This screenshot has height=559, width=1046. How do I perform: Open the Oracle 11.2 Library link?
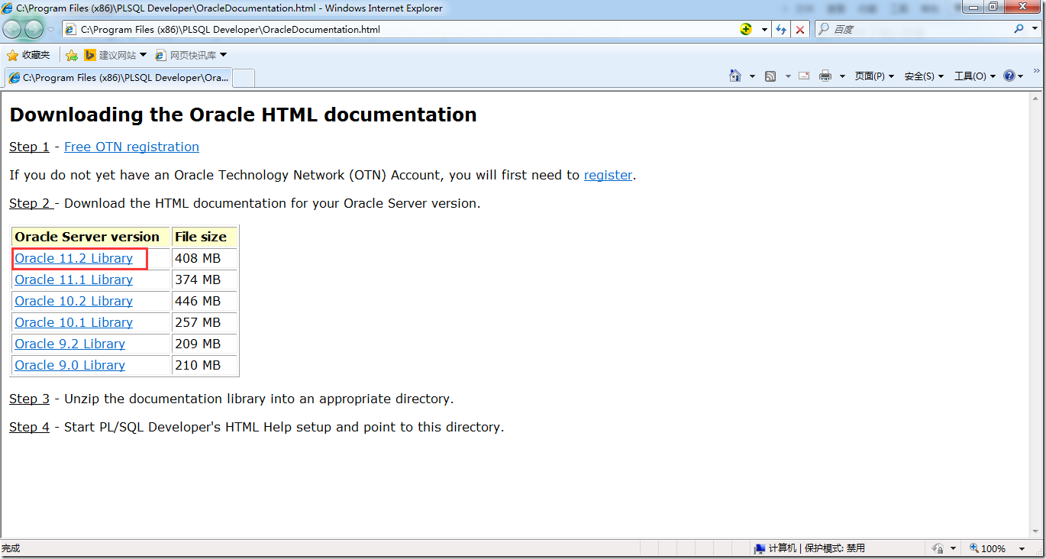click(74, 258)
